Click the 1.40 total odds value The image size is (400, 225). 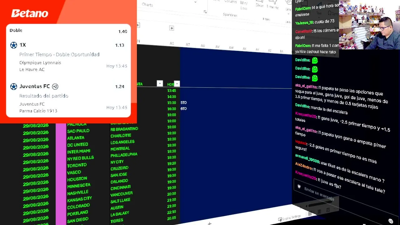click(x=122, y=32)
